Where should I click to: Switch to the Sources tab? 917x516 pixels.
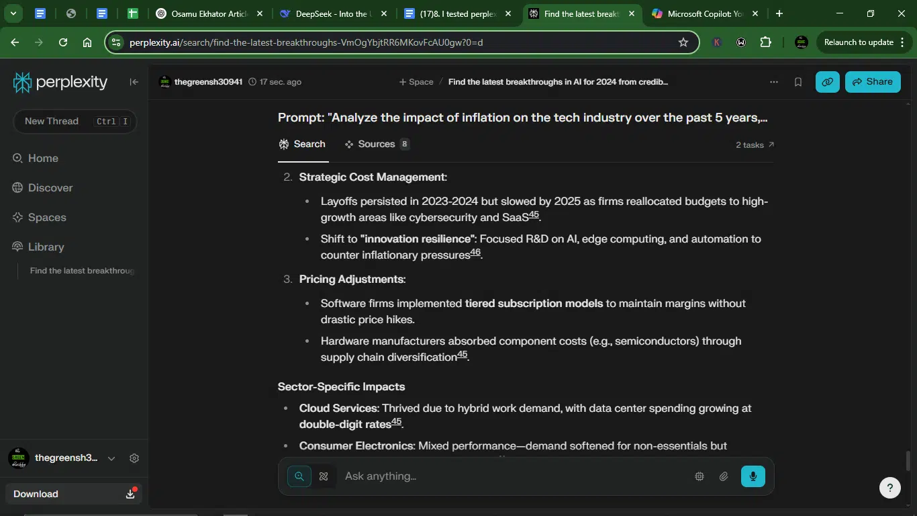(377, 144)
